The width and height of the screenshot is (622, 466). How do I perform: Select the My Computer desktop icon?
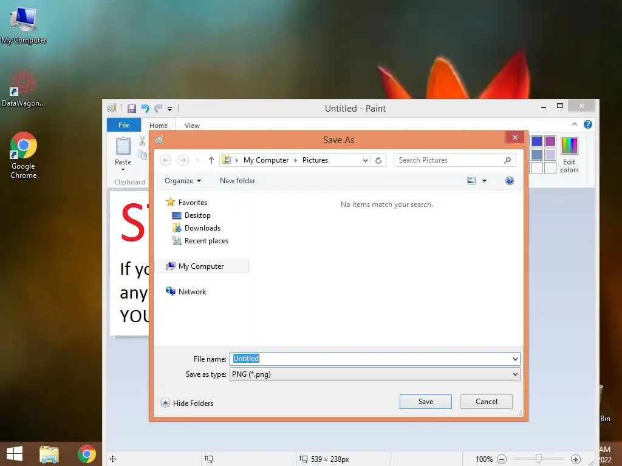(24, 25)
